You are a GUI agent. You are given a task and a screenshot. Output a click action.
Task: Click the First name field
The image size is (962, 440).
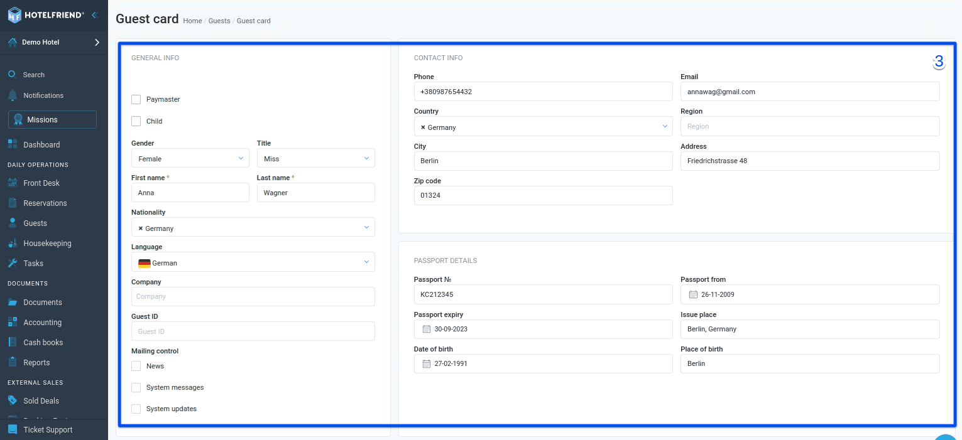190,193
